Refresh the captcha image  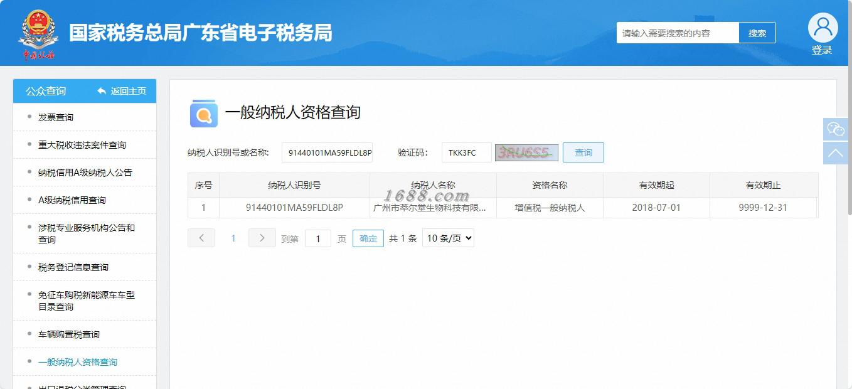tap(526, 152)
